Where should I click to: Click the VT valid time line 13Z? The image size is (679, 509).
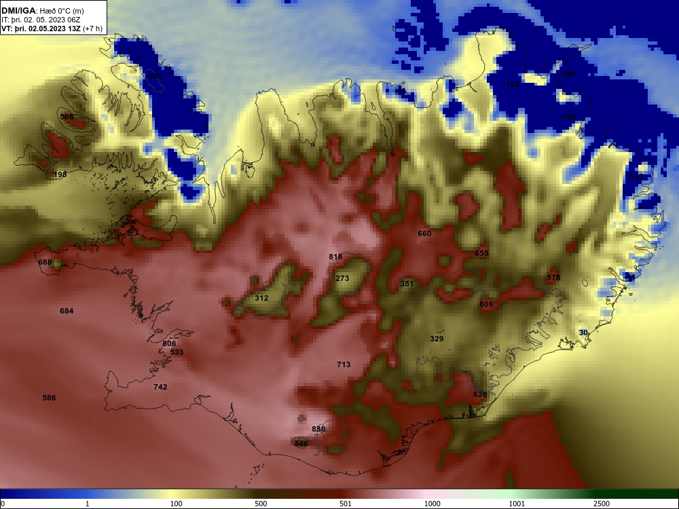click(x=52, y=29)
